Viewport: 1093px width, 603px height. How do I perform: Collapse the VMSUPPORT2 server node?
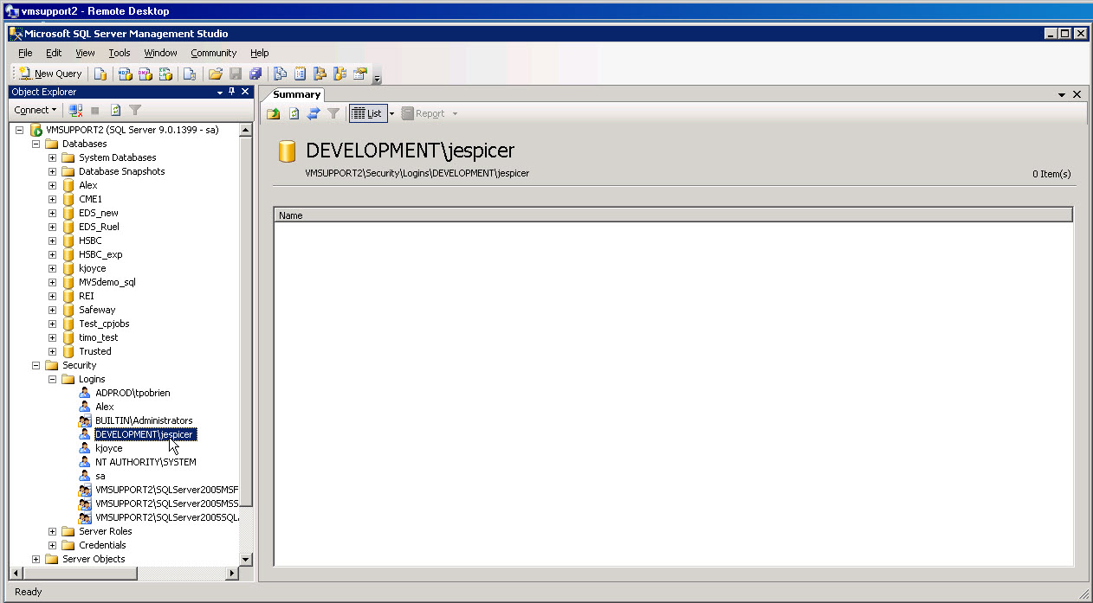pyautogui.click(x=19, y=130)
